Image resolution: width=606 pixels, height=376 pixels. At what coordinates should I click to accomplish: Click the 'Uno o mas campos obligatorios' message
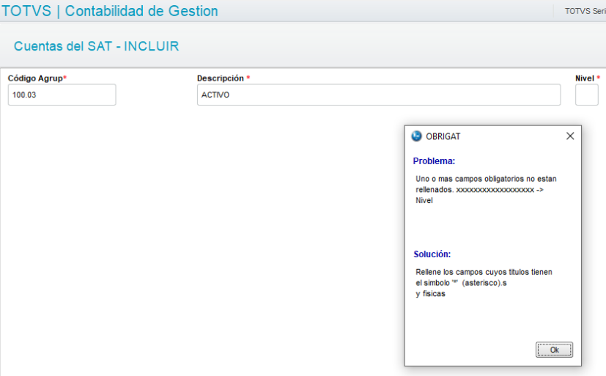coord(486,190)
